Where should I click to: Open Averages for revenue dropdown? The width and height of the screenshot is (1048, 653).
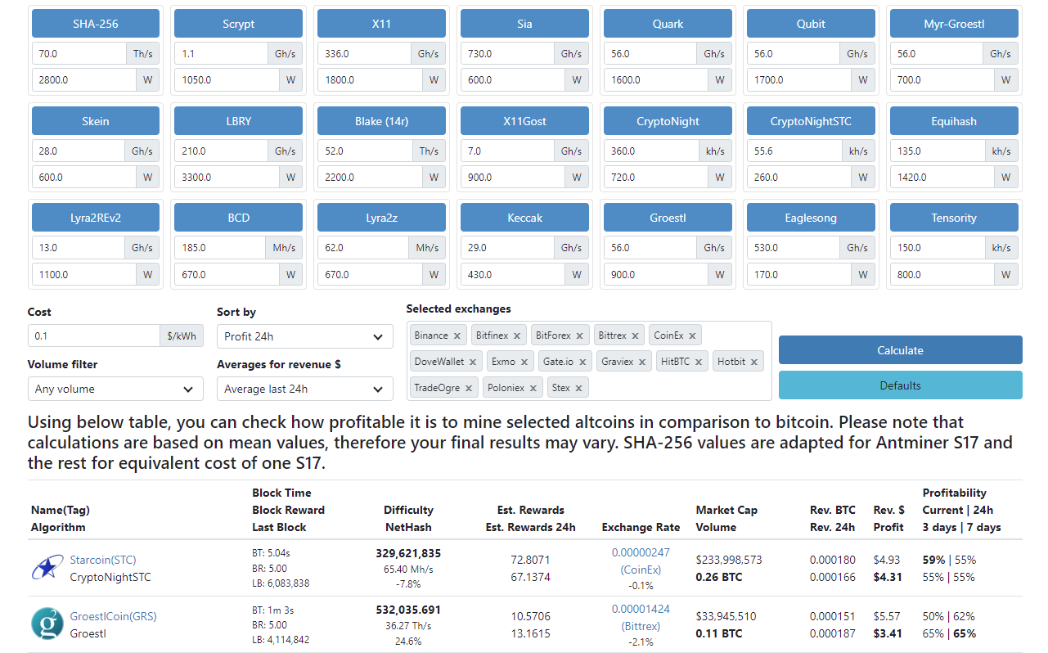click(304, 389)
